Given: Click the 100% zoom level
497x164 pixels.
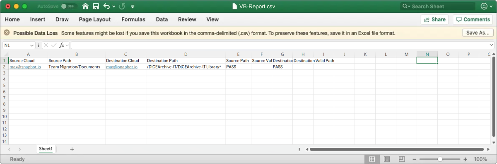Looking at the screenshot, I should [480, 159].
